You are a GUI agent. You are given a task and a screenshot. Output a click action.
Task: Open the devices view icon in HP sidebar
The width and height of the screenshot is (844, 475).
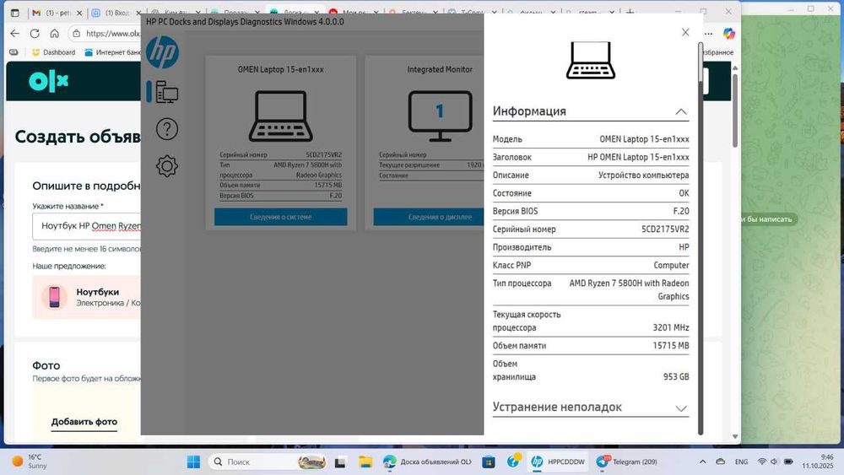pos(167,92)
